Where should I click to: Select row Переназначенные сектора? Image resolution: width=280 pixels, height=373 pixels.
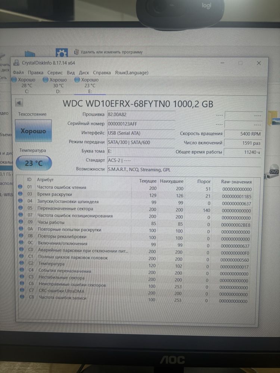coord(135,209)
